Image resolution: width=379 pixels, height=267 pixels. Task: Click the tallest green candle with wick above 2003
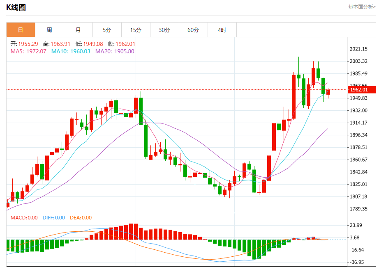click(x=299, y=76)
